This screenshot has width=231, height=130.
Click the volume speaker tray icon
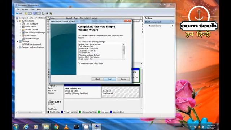click(x=191, y=127)
